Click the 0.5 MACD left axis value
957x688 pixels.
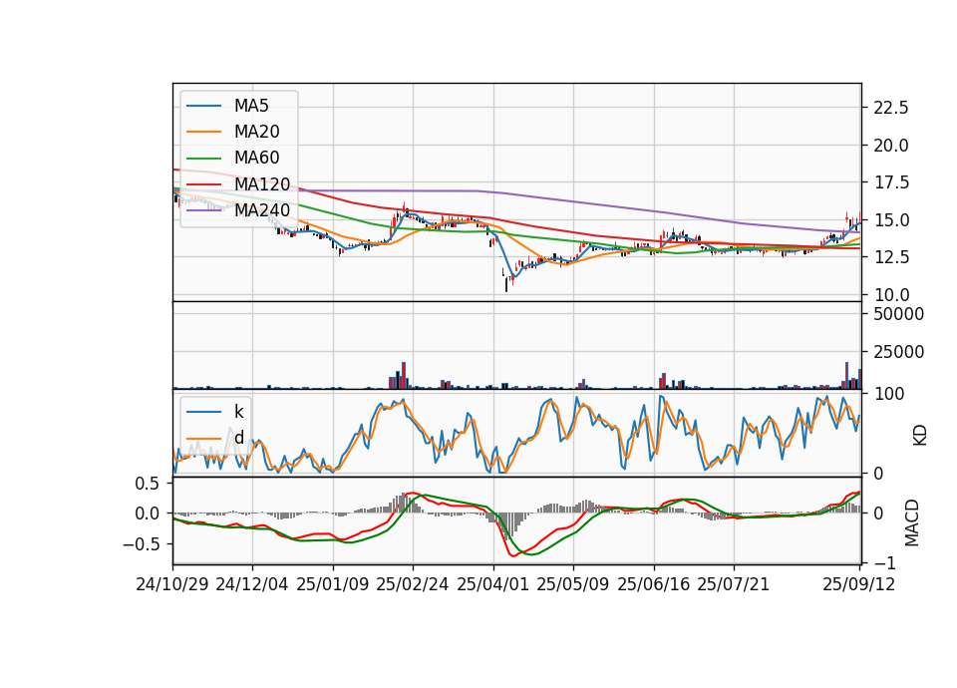147,484
